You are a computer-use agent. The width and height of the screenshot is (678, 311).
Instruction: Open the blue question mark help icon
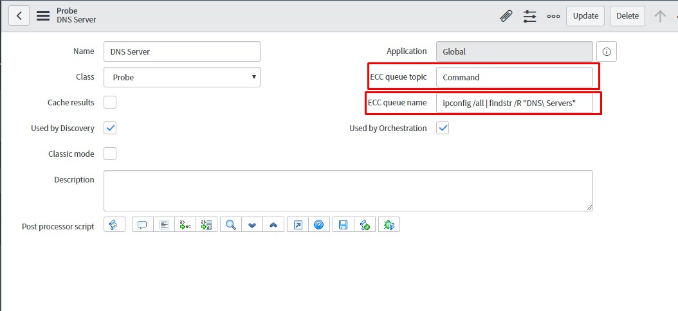point(318,224)
